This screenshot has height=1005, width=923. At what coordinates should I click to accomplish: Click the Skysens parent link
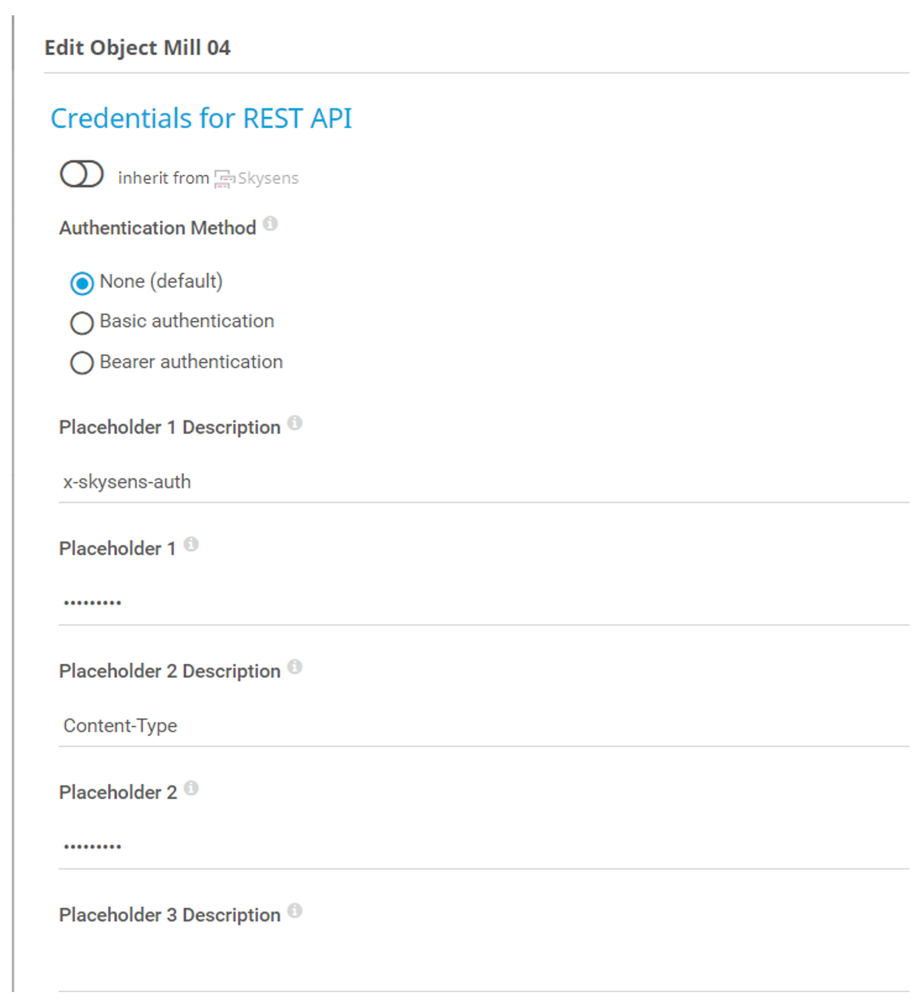tap(268, 178)
